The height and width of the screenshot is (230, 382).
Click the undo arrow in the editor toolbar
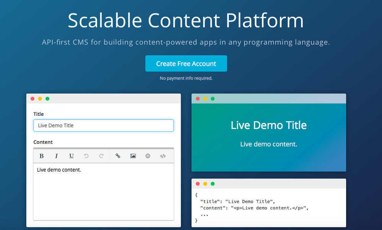coord(86,156)
